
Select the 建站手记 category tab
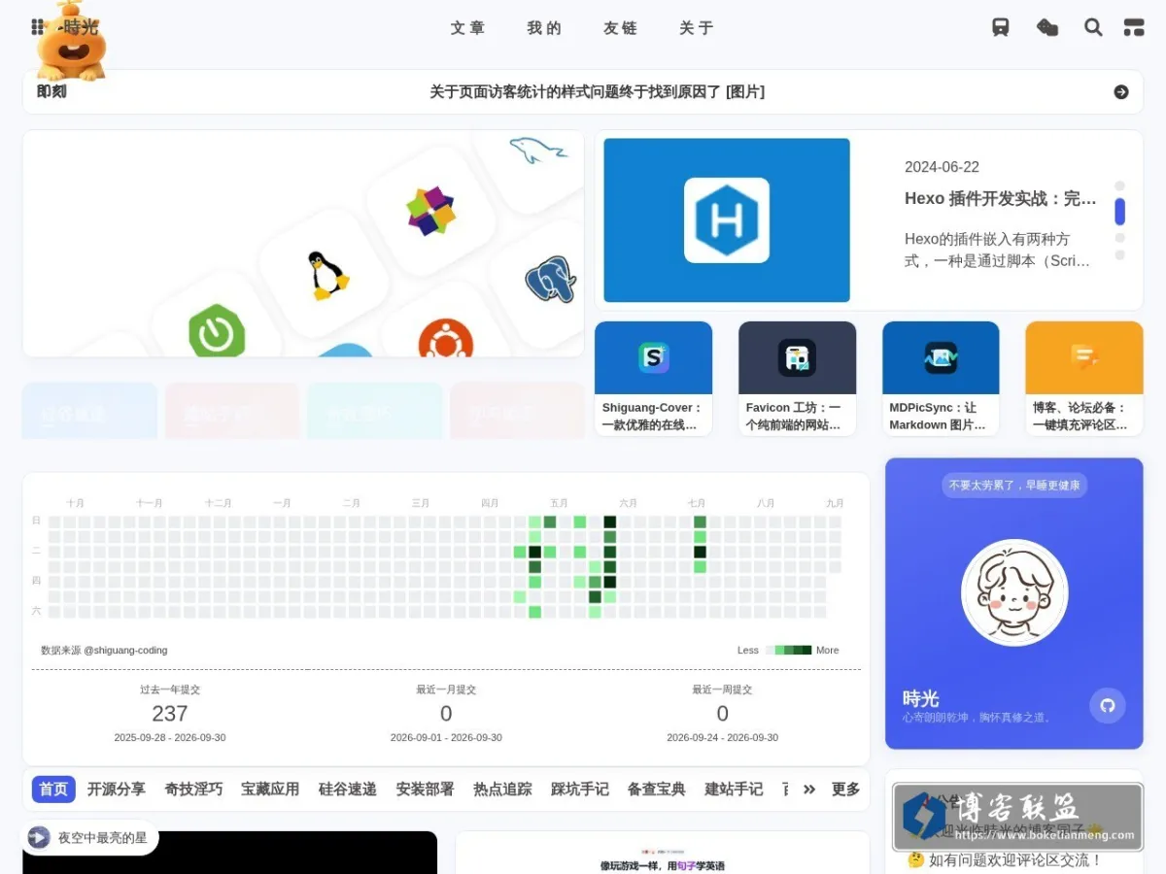pyautogui.click(x=734, y=790)
